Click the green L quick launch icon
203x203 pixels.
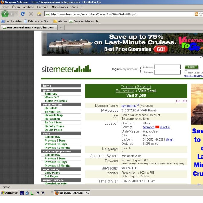click(32, 193)
